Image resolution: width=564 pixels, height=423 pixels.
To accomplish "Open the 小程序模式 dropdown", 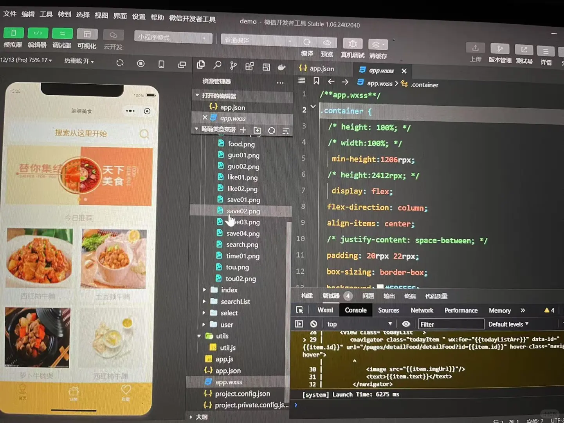I will coord(173,38).
